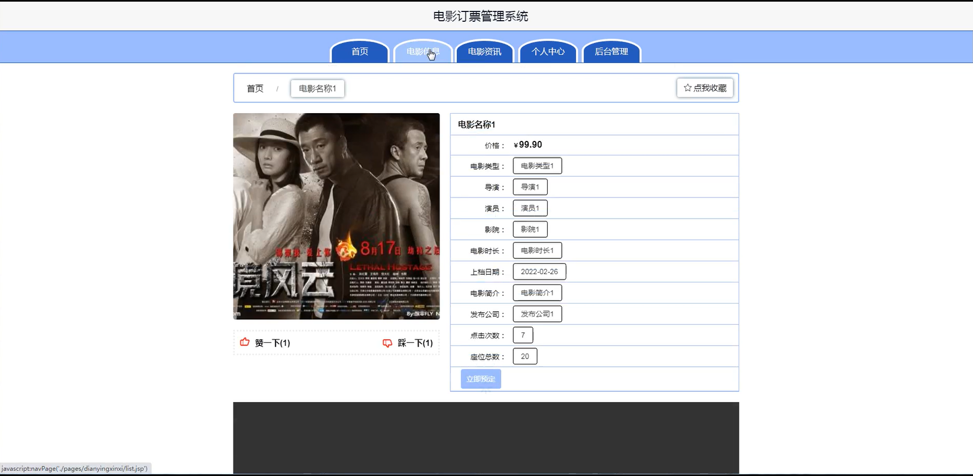Click the 电影名称1 breadcrumb item
This screenshot has width=973, height=476.
pyautogui.click(x=317, y=88)
